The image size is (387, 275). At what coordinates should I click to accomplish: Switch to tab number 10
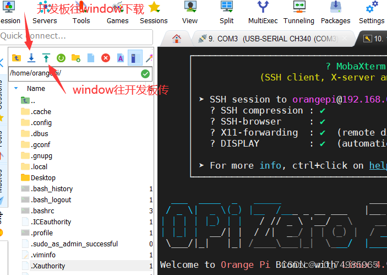coord(373,39)
